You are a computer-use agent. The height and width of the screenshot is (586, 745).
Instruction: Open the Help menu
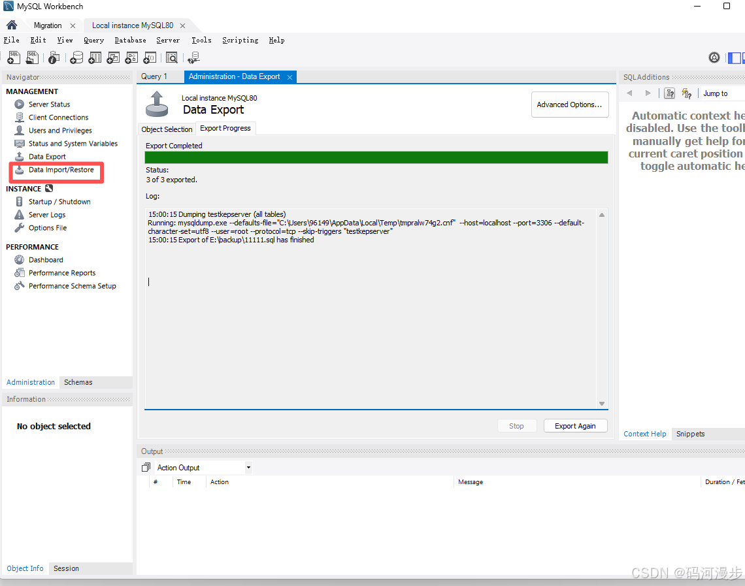tap(276, 40)
